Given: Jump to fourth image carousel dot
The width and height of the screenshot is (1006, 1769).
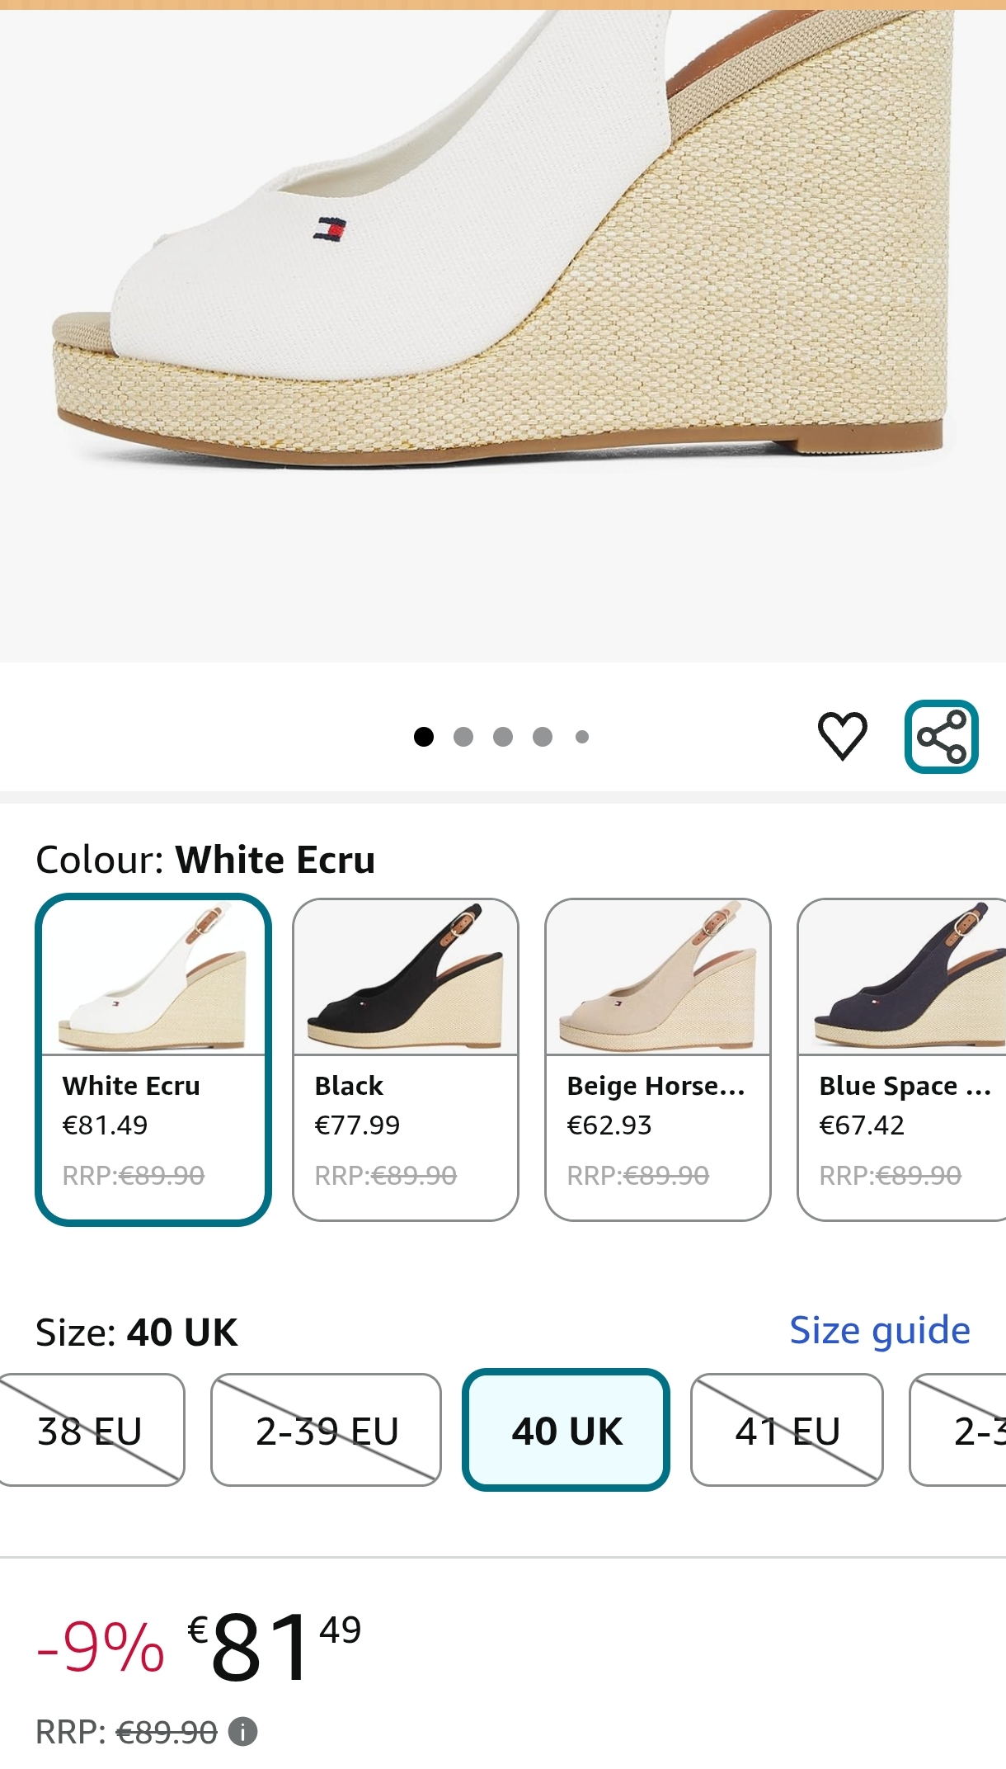Looking at the screenshot, I should click(543, 737).
